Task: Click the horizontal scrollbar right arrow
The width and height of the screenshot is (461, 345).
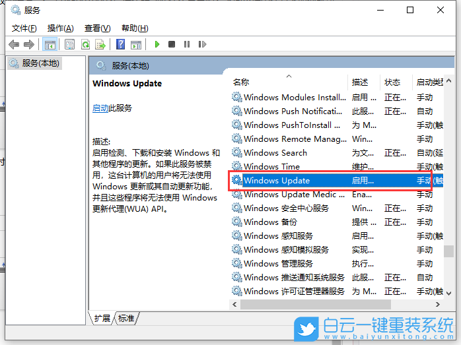Action: tap(438, 305)
